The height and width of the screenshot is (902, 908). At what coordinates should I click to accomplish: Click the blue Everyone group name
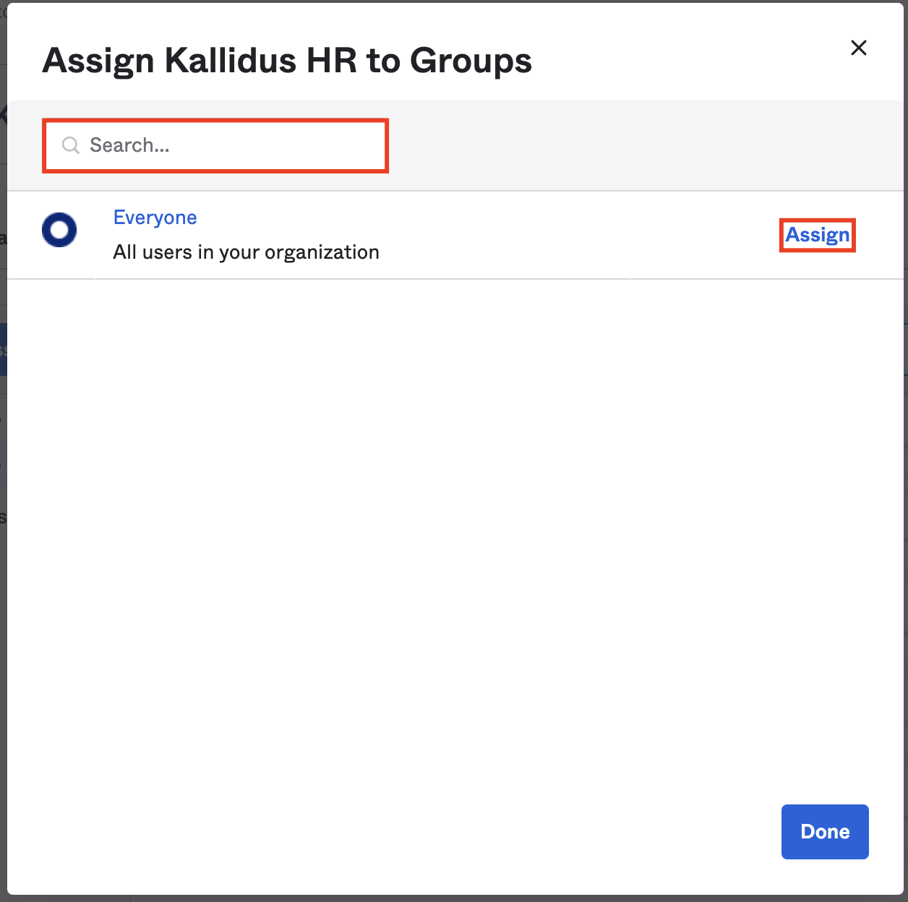point(155,218)
